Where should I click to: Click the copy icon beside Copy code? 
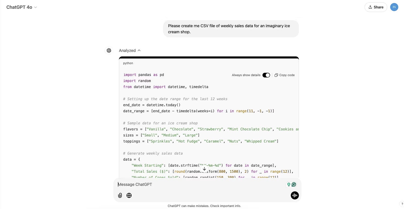tap(276, 75)
